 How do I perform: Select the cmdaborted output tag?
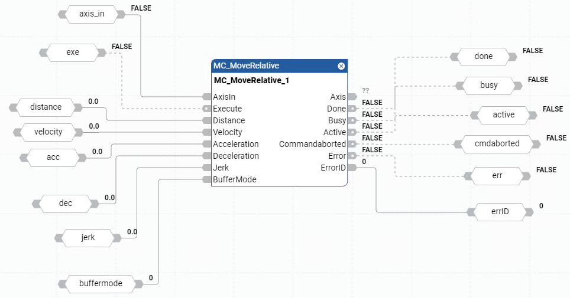tap(497, 143)
